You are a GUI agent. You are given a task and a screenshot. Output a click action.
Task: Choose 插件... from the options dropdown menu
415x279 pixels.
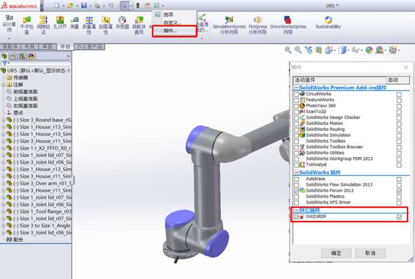(x=174, y=30)
